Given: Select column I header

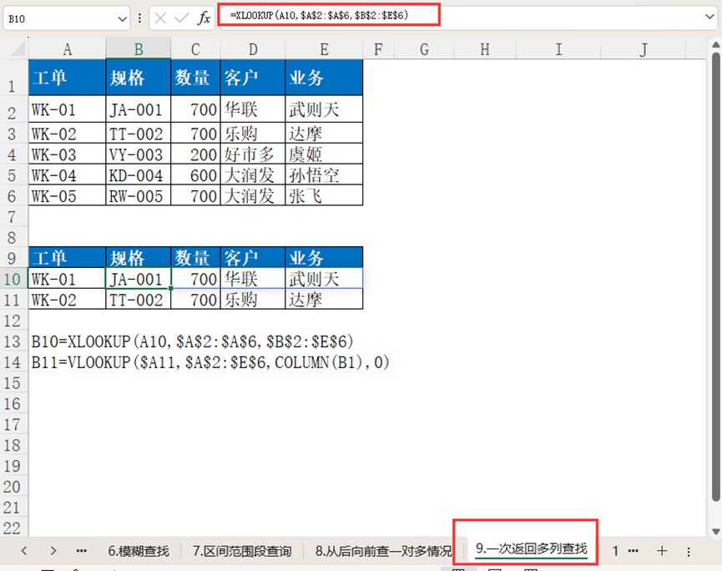Looking at the screenshot, I should 558,48.
